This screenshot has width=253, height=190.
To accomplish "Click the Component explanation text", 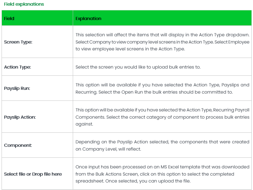I will [162, 146].
